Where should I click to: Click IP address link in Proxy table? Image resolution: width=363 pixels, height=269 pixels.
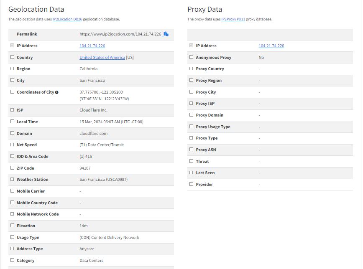click(271, 46)
